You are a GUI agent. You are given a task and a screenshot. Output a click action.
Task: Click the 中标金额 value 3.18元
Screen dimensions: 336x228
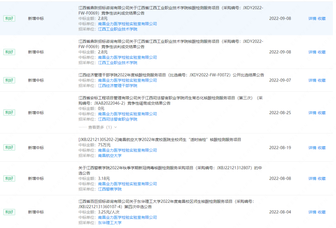click(104, 179)
